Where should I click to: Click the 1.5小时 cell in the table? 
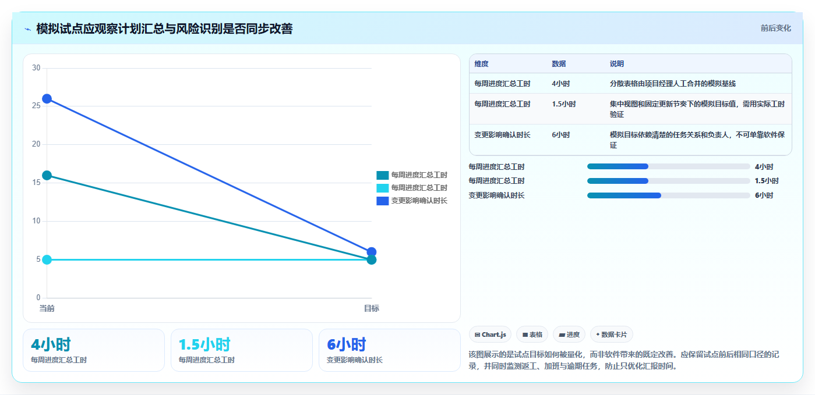click(x=563, y=104)
